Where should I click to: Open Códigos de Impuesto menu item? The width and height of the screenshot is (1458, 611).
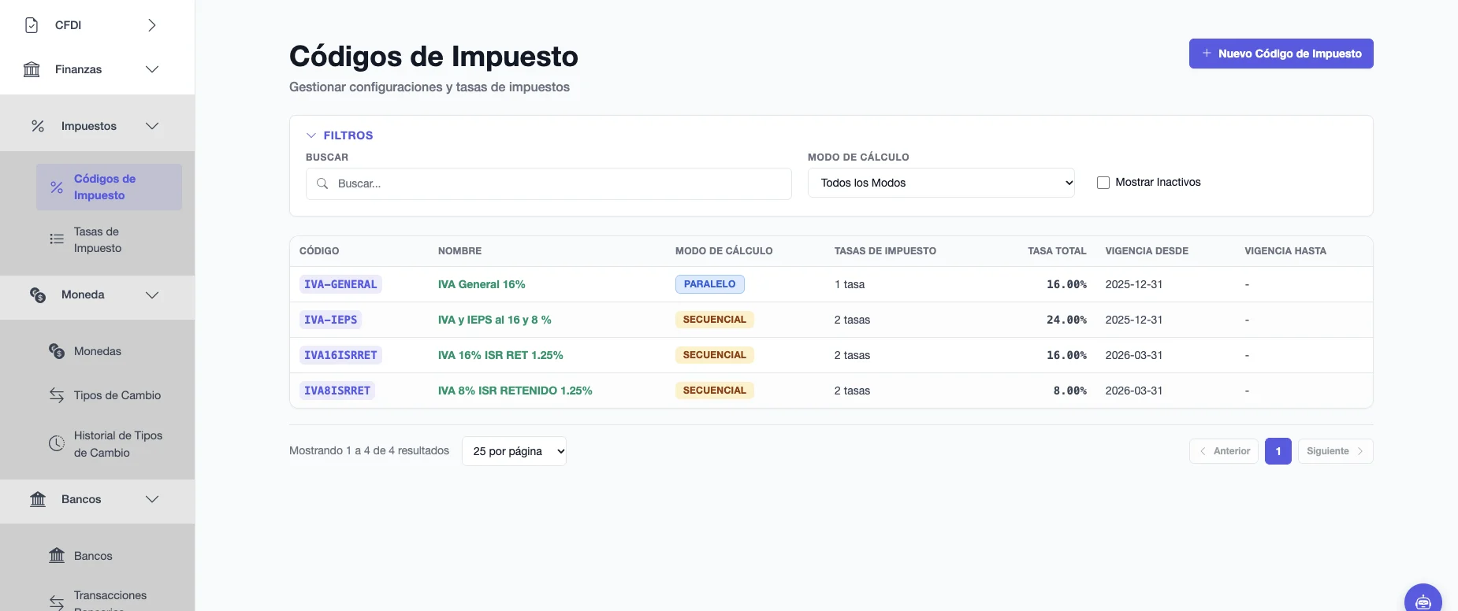tap(109, 187)
